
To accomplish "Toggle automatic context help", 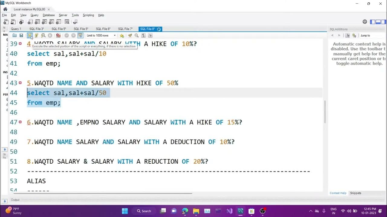I will 354,36.
